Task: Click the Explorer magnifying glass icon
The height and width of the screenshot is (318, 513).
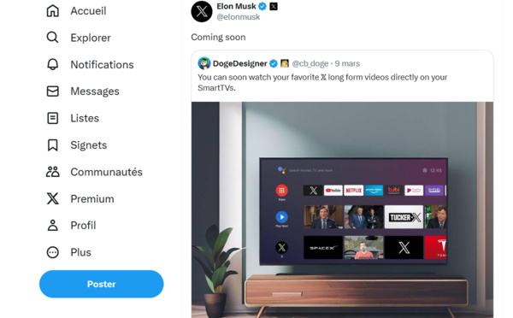Action: click(53, 38)
